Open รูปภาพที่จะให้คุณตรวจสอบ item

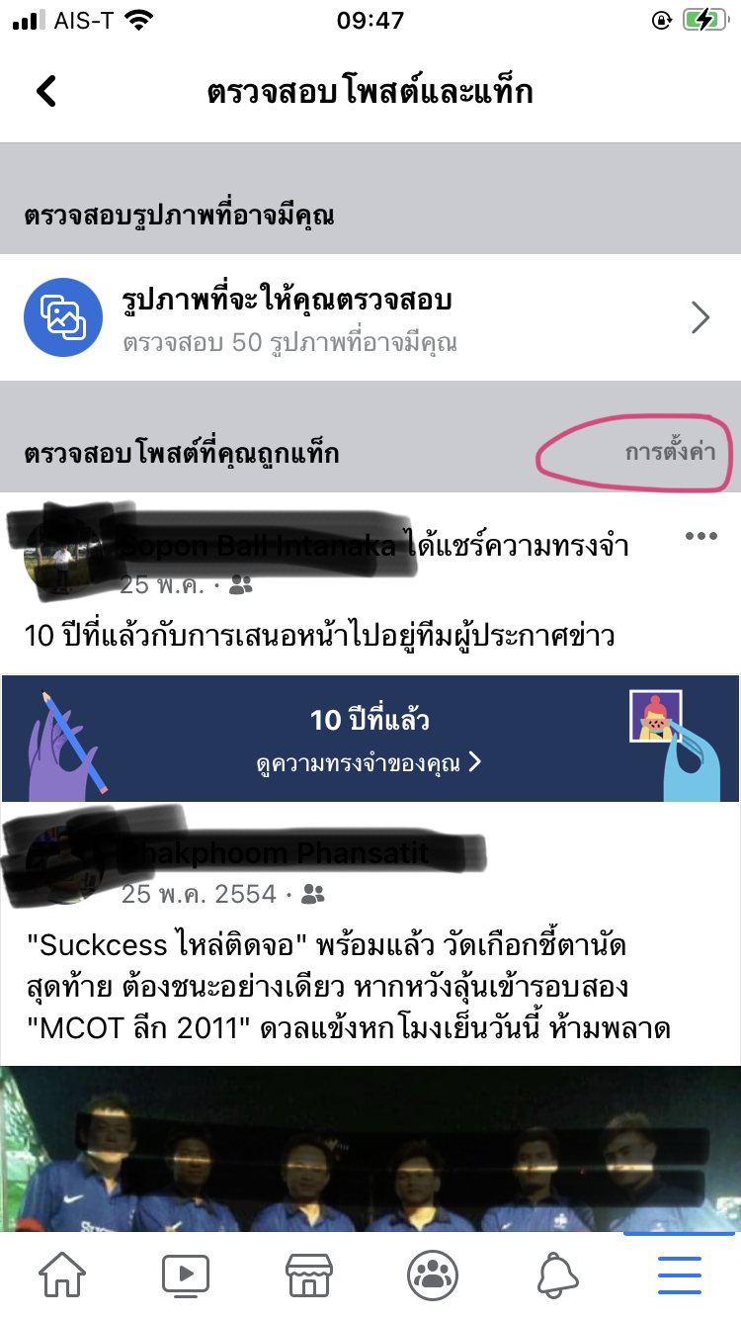click(x=370, y=317)
